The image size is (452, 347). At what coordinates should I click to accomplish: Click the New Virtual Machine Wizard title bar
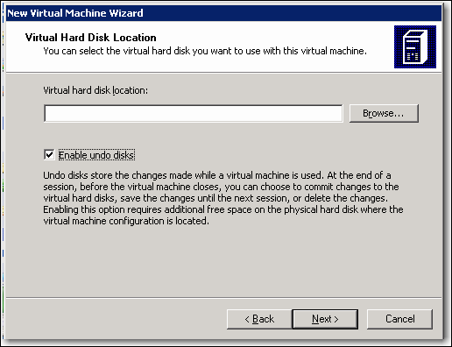223,13
